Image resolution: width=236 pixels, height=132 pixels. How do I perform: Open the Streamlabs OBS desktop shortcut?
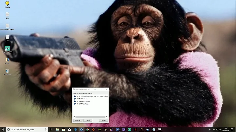tap(7, 49)
